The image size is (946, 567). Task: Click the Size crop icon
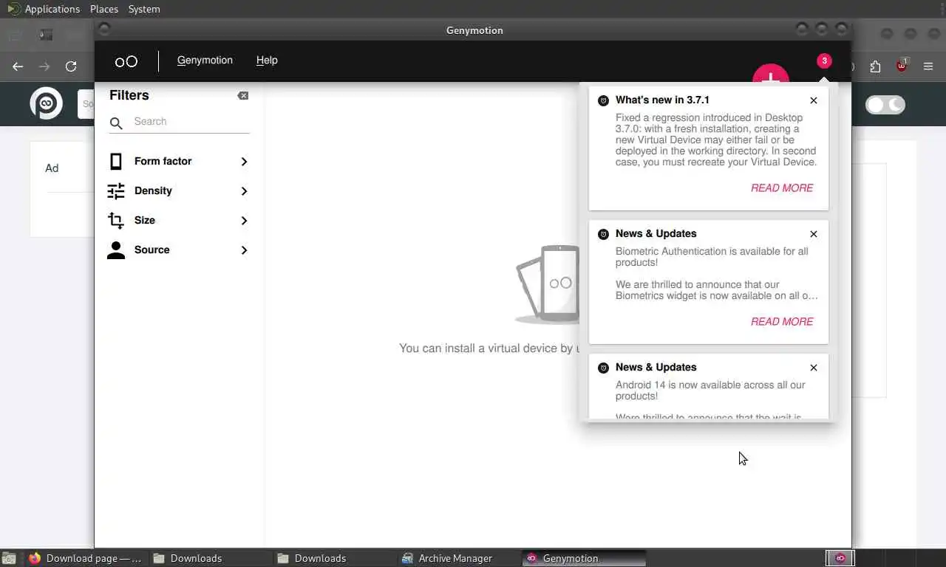click(116, 221)
